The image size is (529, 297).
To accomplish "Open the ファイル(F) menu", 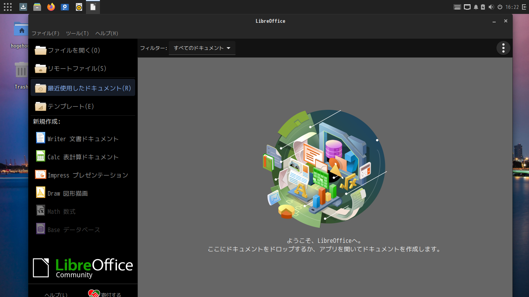I will 45,33.
